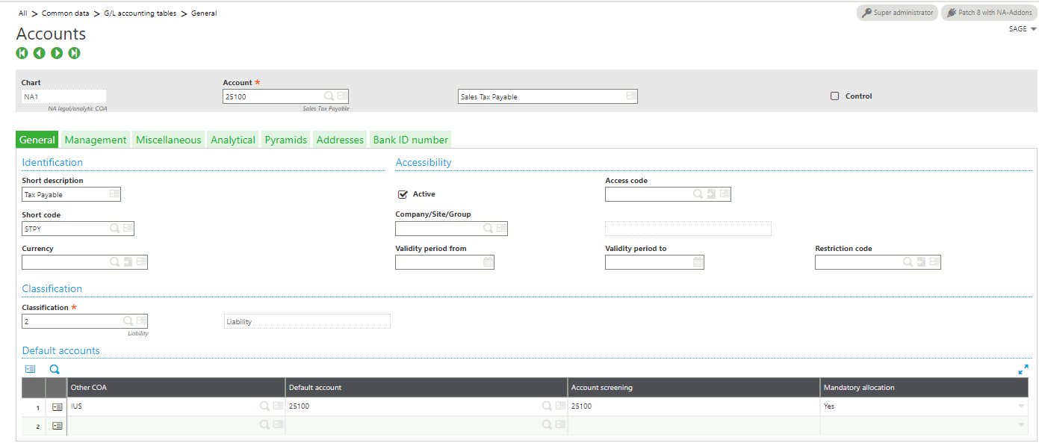Viewport: 1039px width, 443px height.
Task: Click the search icon above Default accounts grid
Action: [x=55, y=369]
